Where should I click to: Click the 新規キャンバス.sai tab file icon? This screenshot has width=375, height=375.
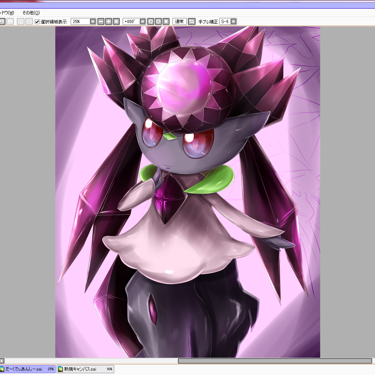[60, 369]
